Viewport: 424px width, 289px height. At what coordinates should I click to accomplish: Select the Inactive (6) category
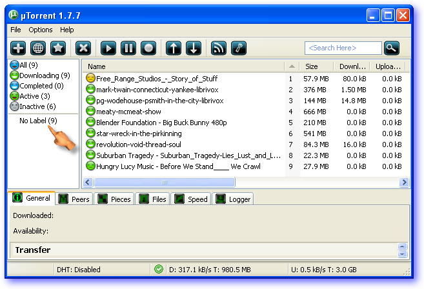pos(33,106)
